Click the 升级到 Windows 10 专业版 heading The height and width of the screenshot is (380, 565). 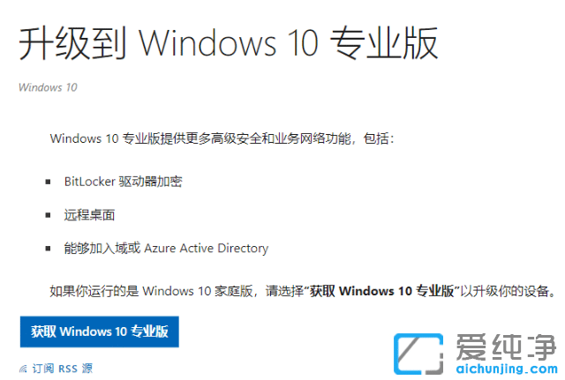[x=229, y=44]
